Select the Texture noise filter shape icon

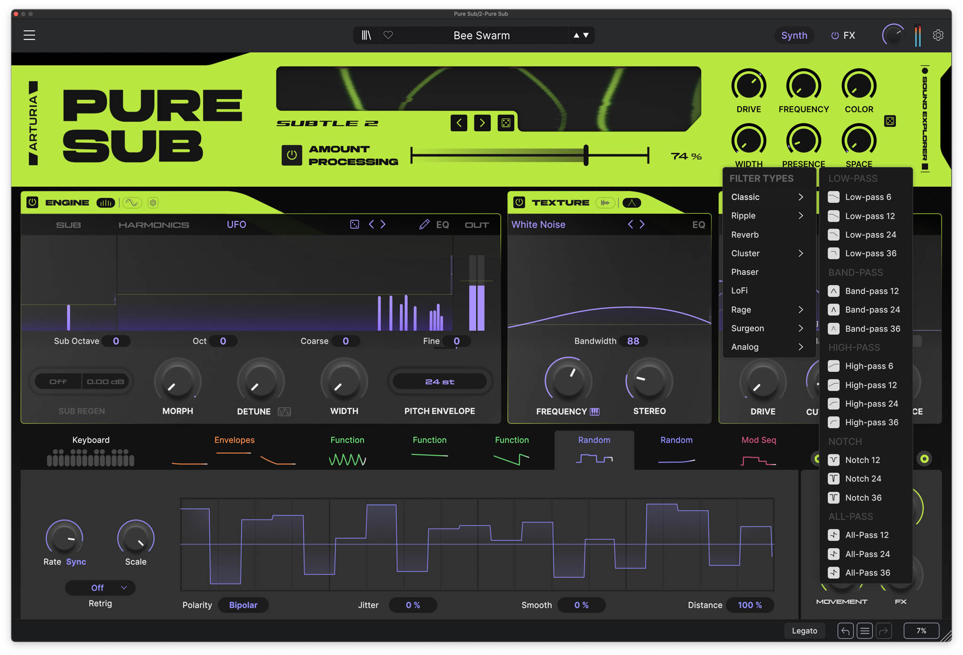click(x=631, y=203)
